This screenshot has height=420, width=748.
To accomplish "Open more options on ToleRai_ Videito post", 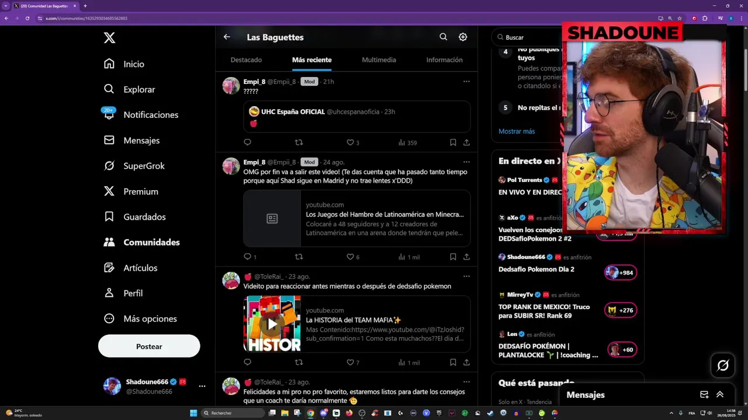I will 466,276.
